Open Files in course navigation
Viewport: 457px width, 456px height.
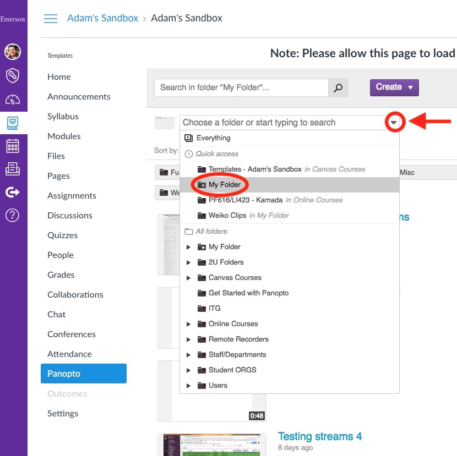(x=56, y=156)
